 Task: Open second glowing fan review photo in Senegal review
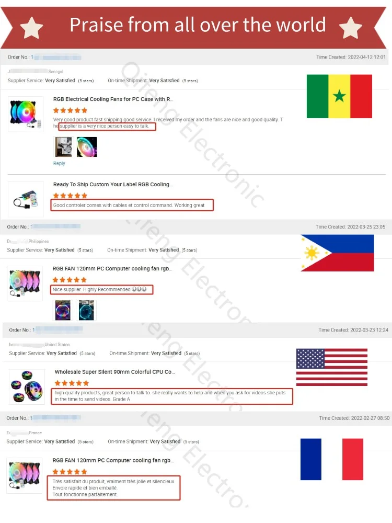click(x=87, y=147)
